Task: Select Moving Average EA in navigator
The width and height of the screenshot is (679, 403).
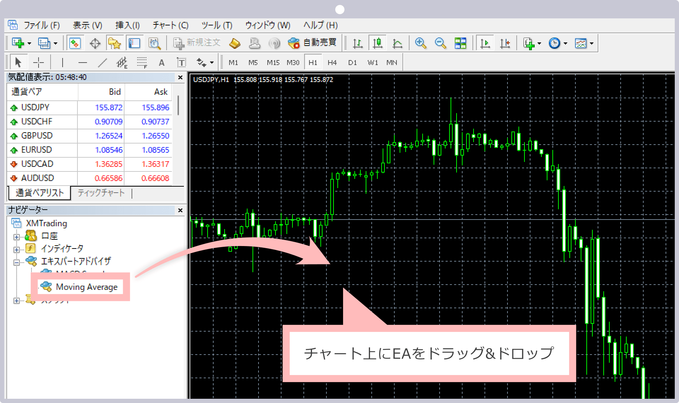Action: click(81, 286)
